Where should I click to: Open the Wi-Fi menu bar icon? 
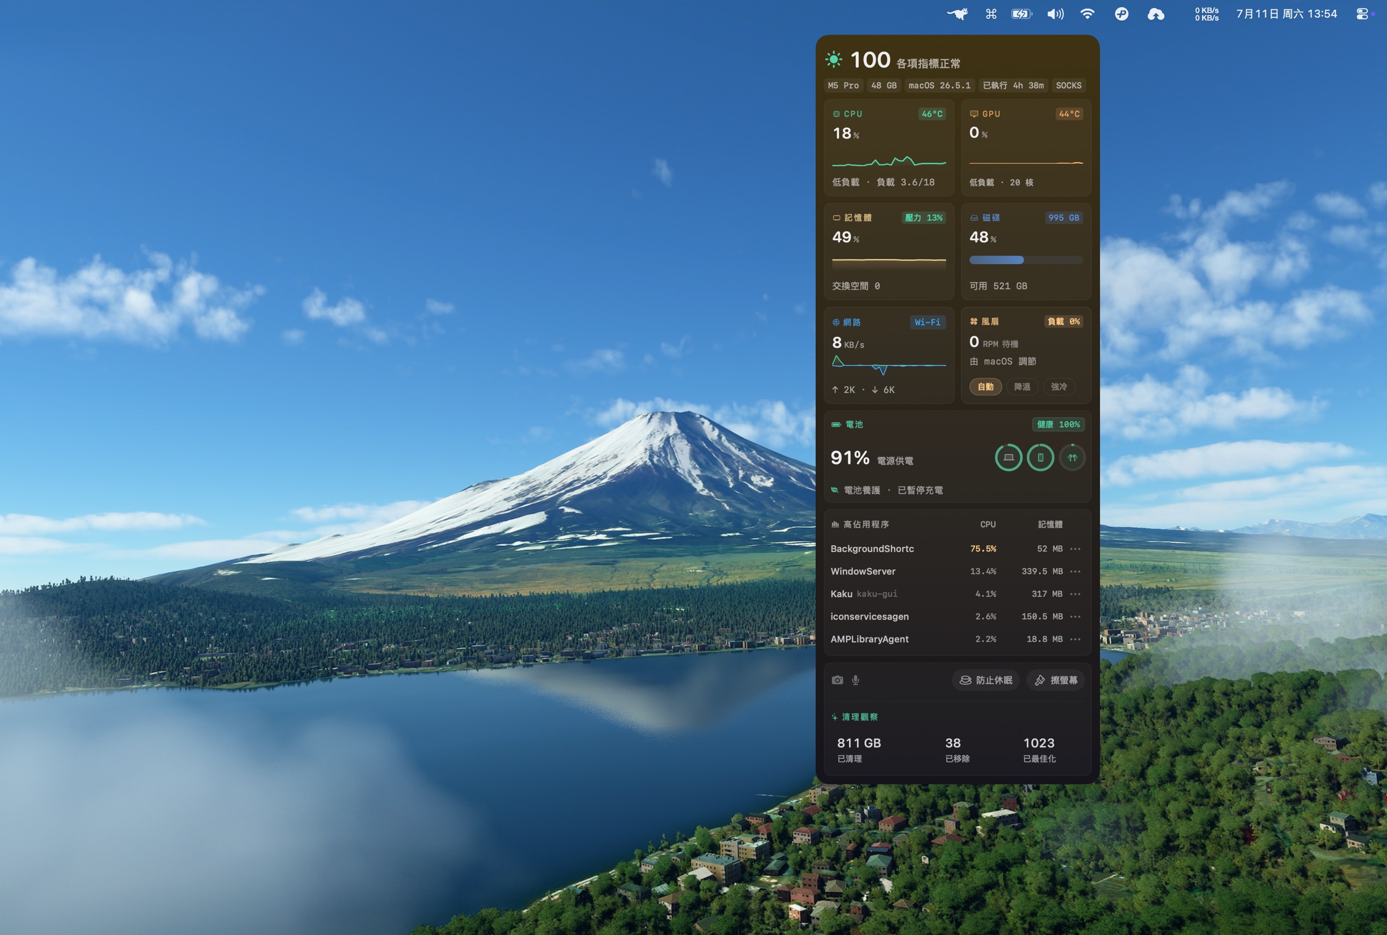(1087, 14)
